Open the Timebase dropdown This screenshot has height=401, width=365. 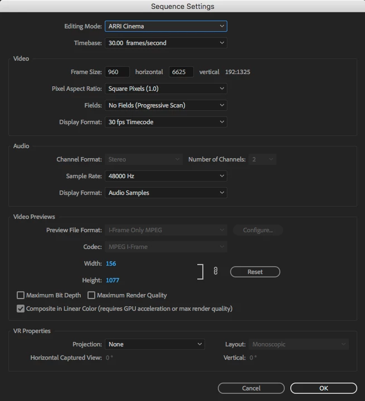[x=166, y=43]
